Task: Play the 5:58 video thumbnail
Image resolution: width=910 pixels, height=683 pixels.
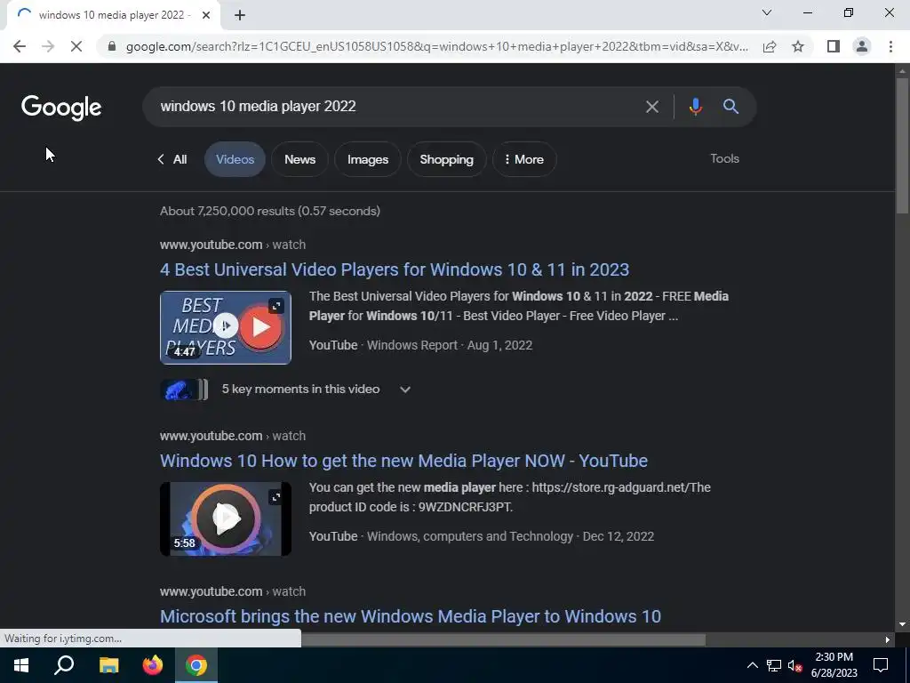Action: [226, 518]
